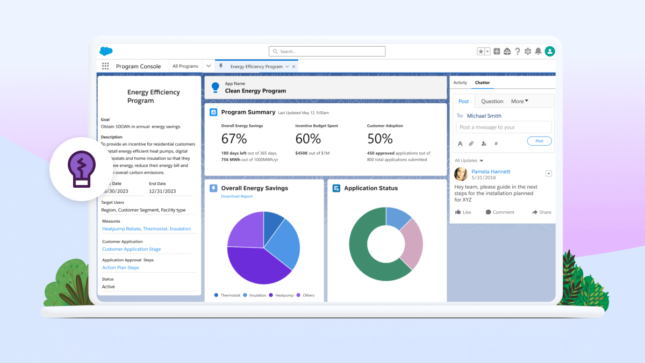The width and height of the screenshot is (645, 363).
Task: Click the Search field at the top
Action: 327,51
